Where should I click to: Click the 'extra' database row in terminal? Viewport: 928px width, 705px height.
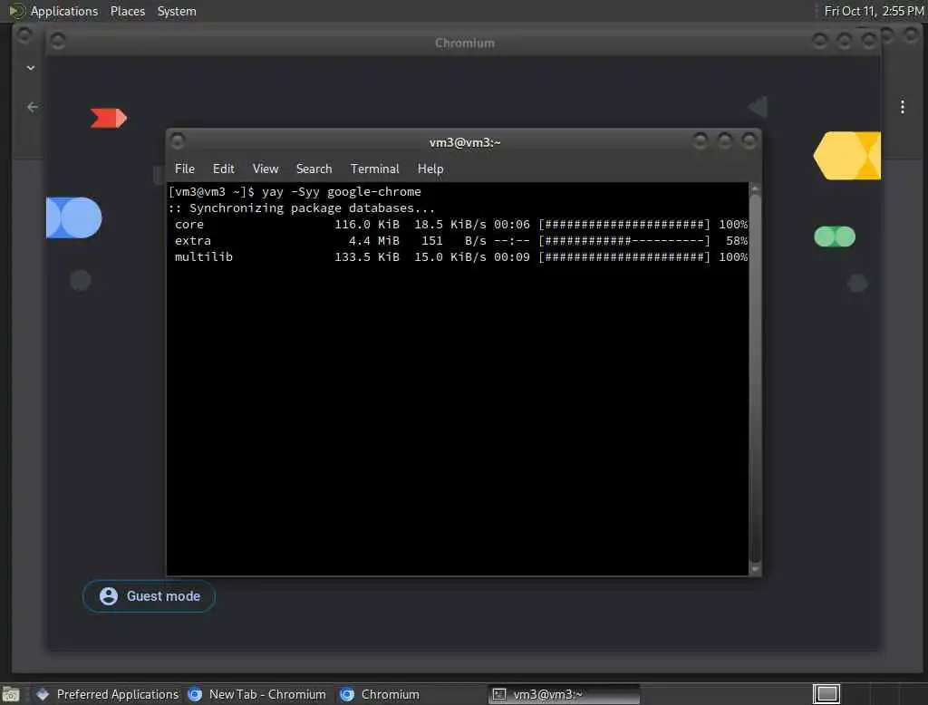(458, 241)
